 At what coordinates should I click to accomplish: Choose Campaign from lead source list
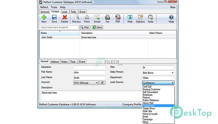[158, 119]
